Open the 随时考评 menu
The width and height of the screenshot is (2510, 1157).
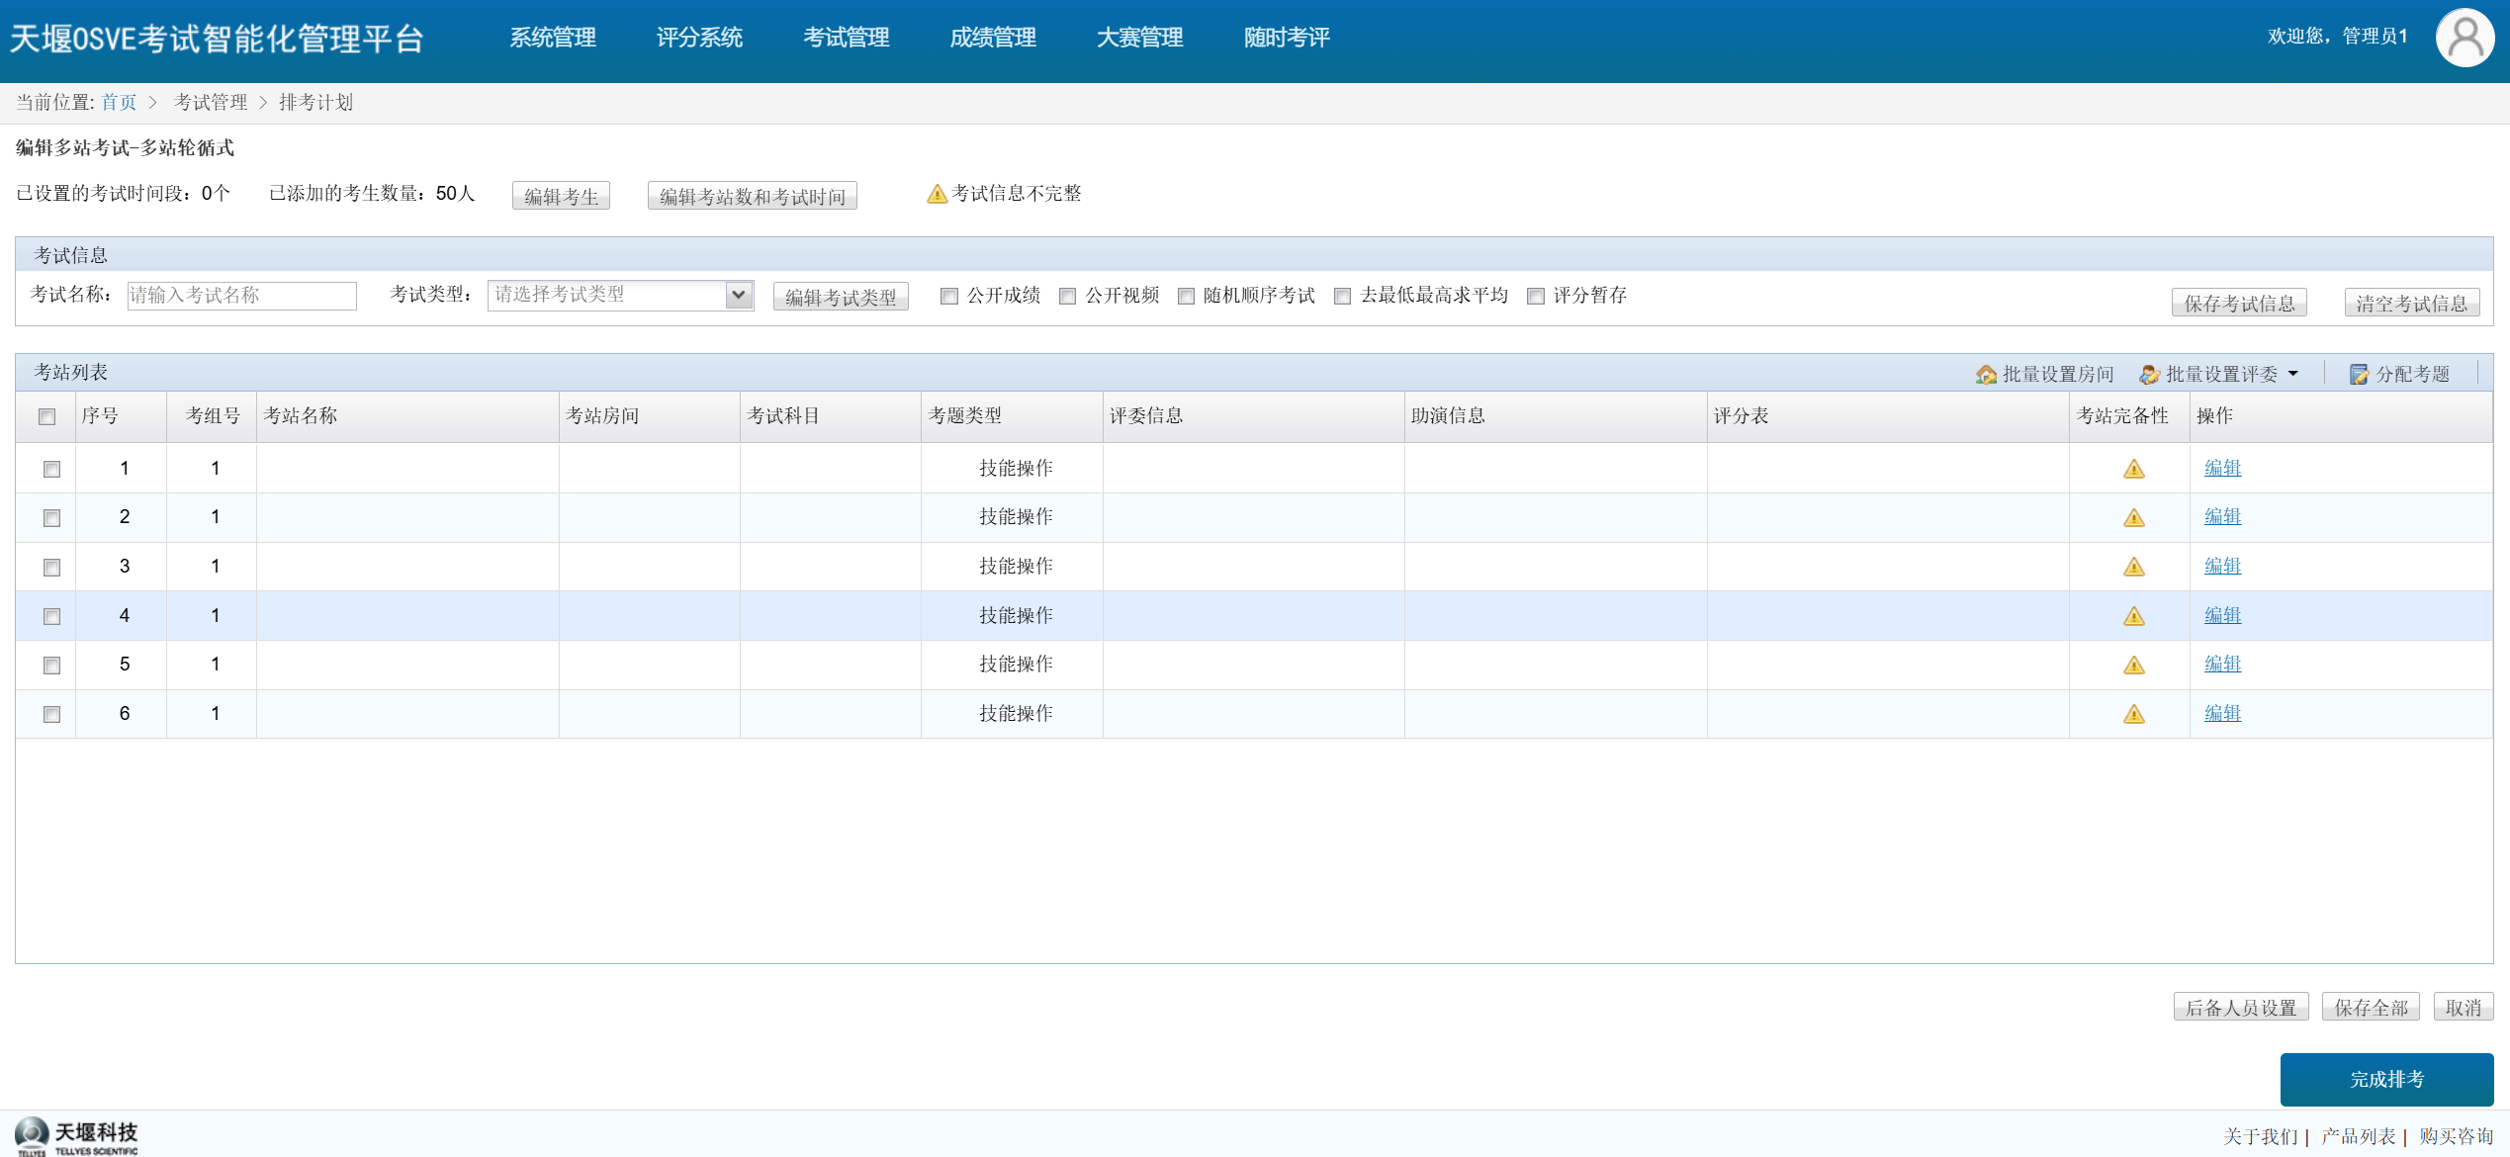[1287, 38]
